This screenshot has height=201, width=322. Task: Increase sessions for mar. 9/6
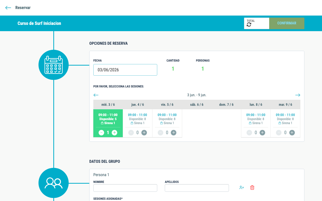point(292,133)
